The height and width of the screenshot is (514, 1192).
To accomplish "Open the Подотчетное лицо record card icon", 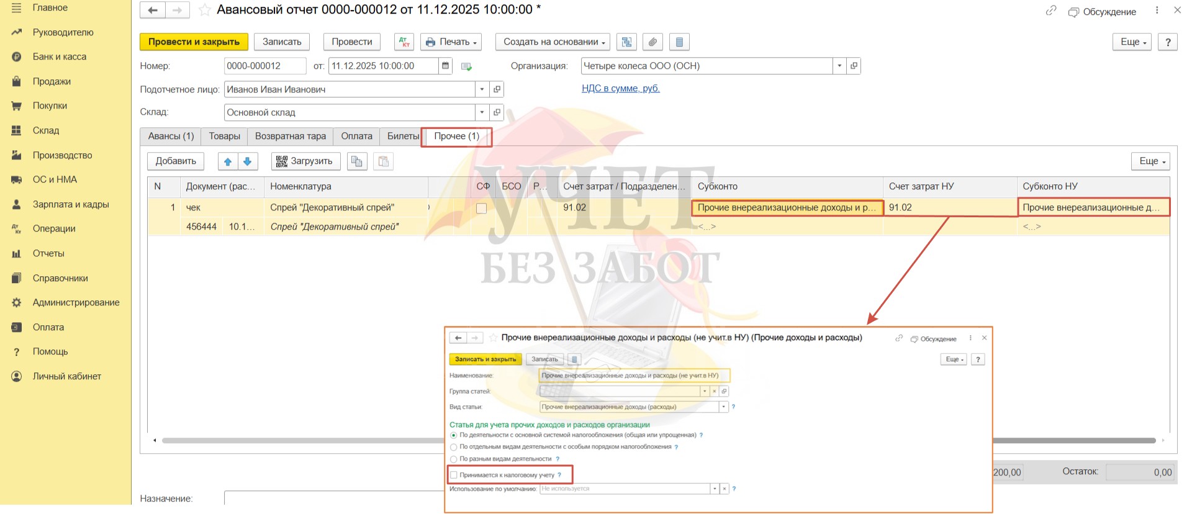I will pyautogui.click(x=497, y=89).
